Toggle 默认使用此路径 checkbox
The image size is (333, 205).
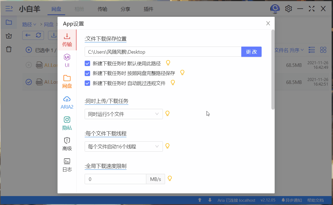pyautogui.click(x=87, y=64)
